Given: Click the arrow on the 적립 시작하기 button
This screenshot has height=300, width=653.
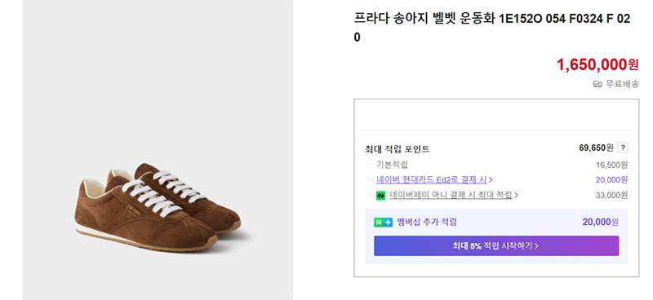Looking at the screenshot, I should 536,246.
